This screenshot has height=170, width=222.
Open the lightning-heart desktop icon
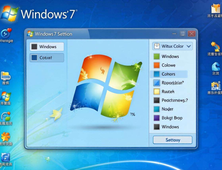(6, 33)
